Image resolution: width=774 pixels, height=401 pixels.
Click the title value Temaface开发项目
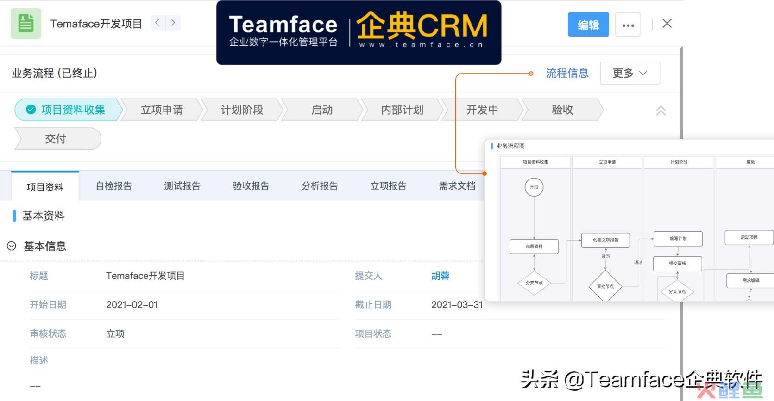pos(145,276)
